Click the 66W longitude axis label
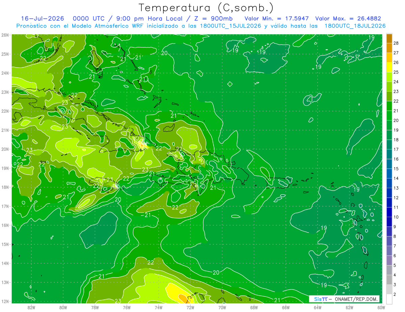405x312 pixels. click(286, 307)
